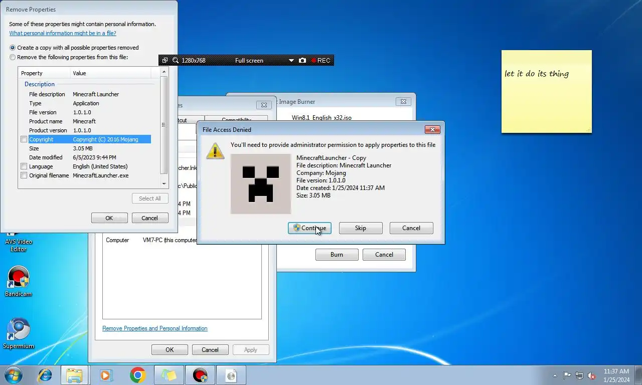Launch Internet Explorer from the taskbar
The width and height of the screenshot is (642, 385).
[45, 375]
